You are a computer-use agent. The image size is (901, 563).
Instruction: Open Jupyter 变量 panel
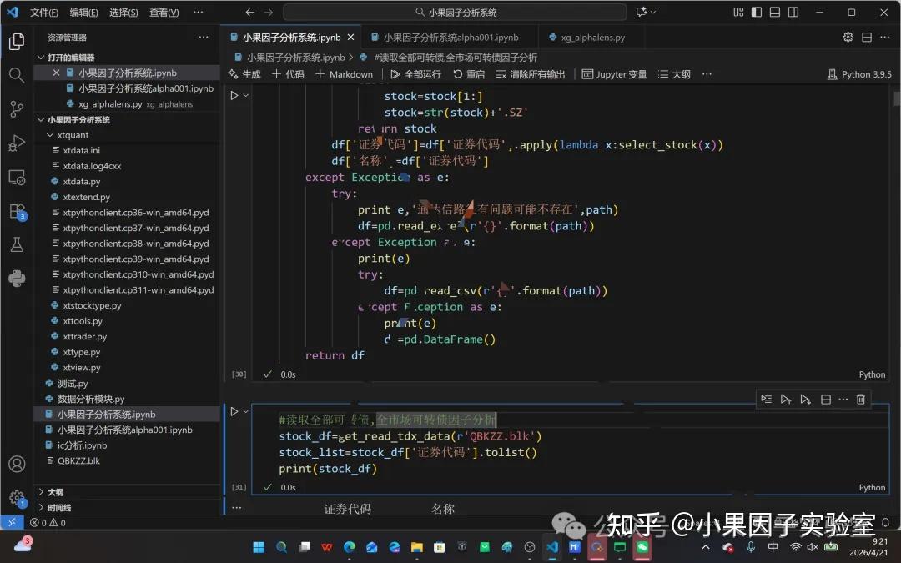tap(614, 74)
